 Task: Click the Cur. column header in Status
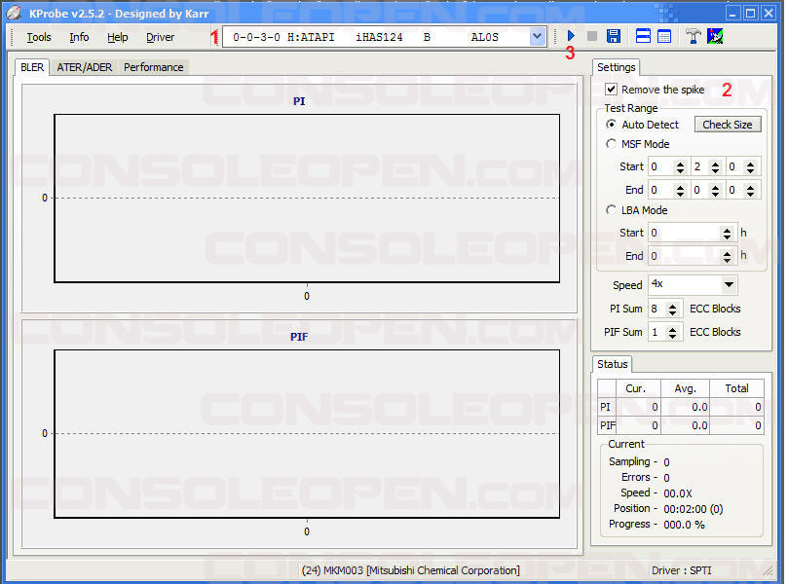[x=638, y=388]
